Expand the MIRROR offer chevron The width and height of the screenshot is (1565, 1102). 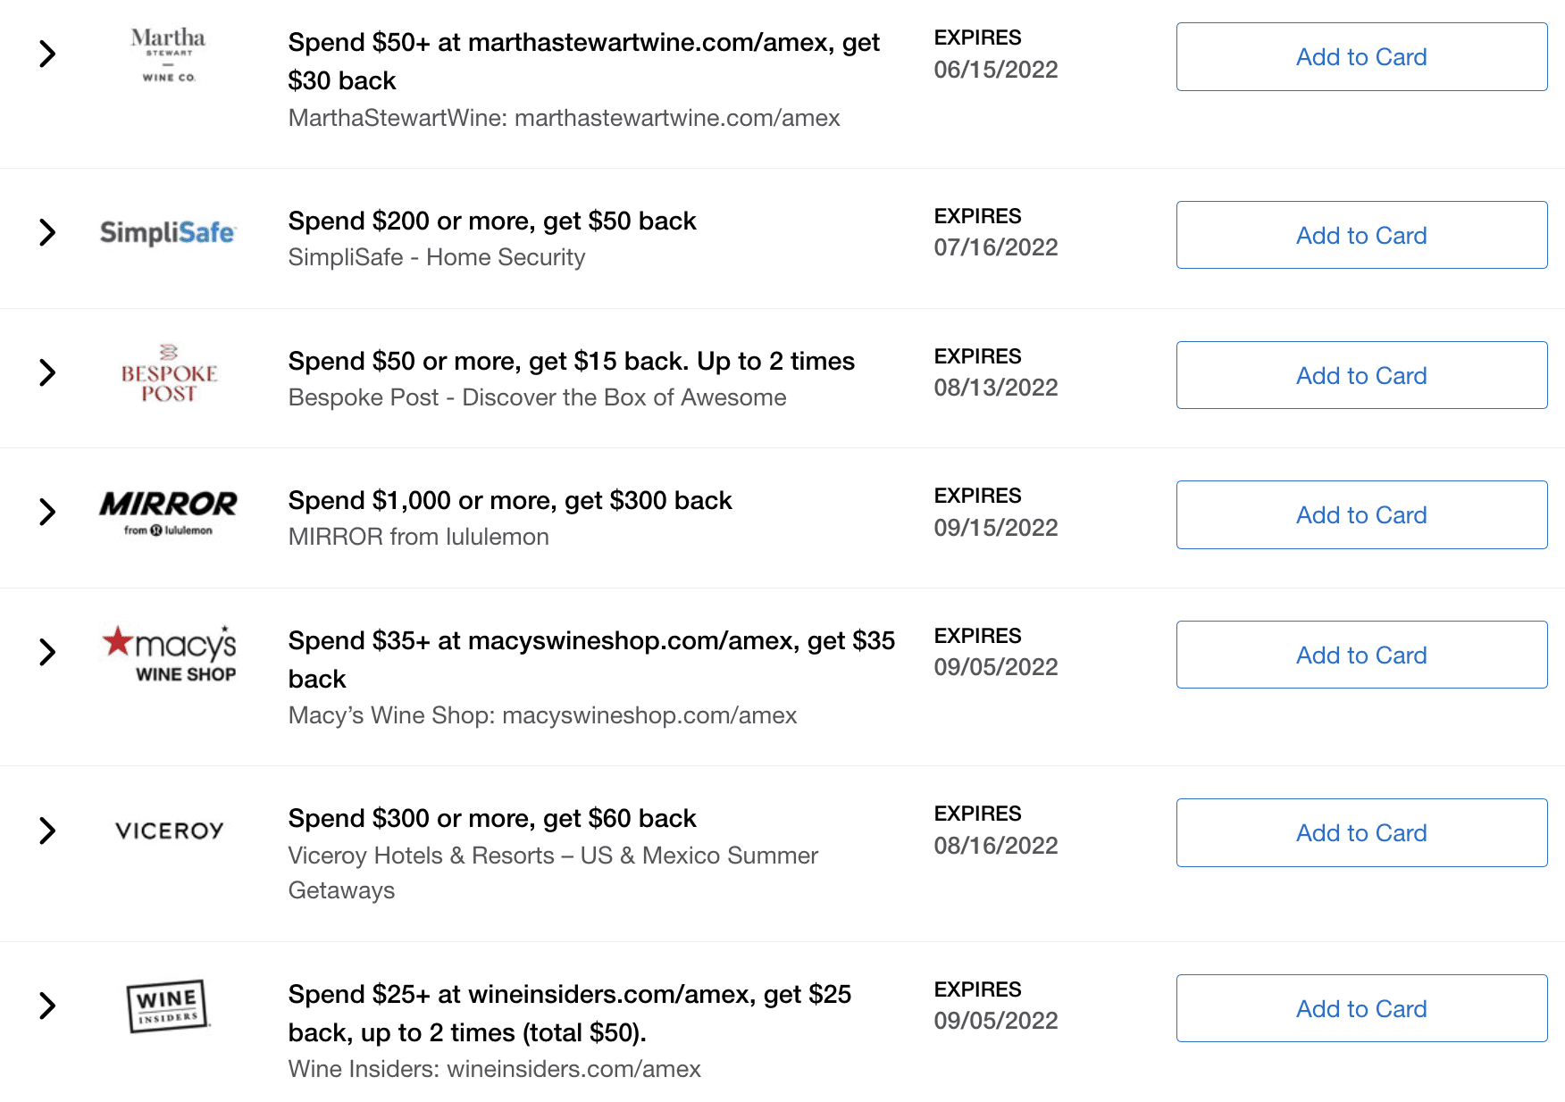(x=48, y=512)
